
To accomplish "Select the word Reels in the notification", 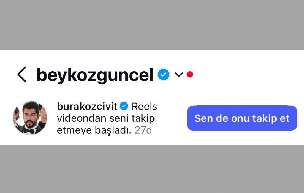I will click(144, 106).
